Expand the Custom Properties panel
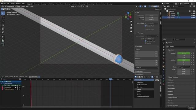Viewport: 196px width, 110px height. tap(173, 106)
